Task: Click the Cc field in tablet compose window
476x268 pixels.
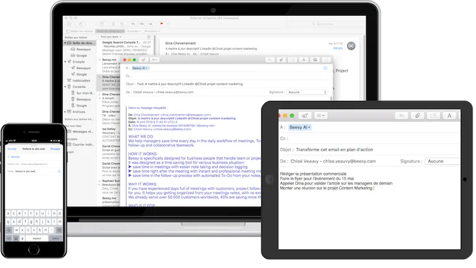Action: (369, 138)
